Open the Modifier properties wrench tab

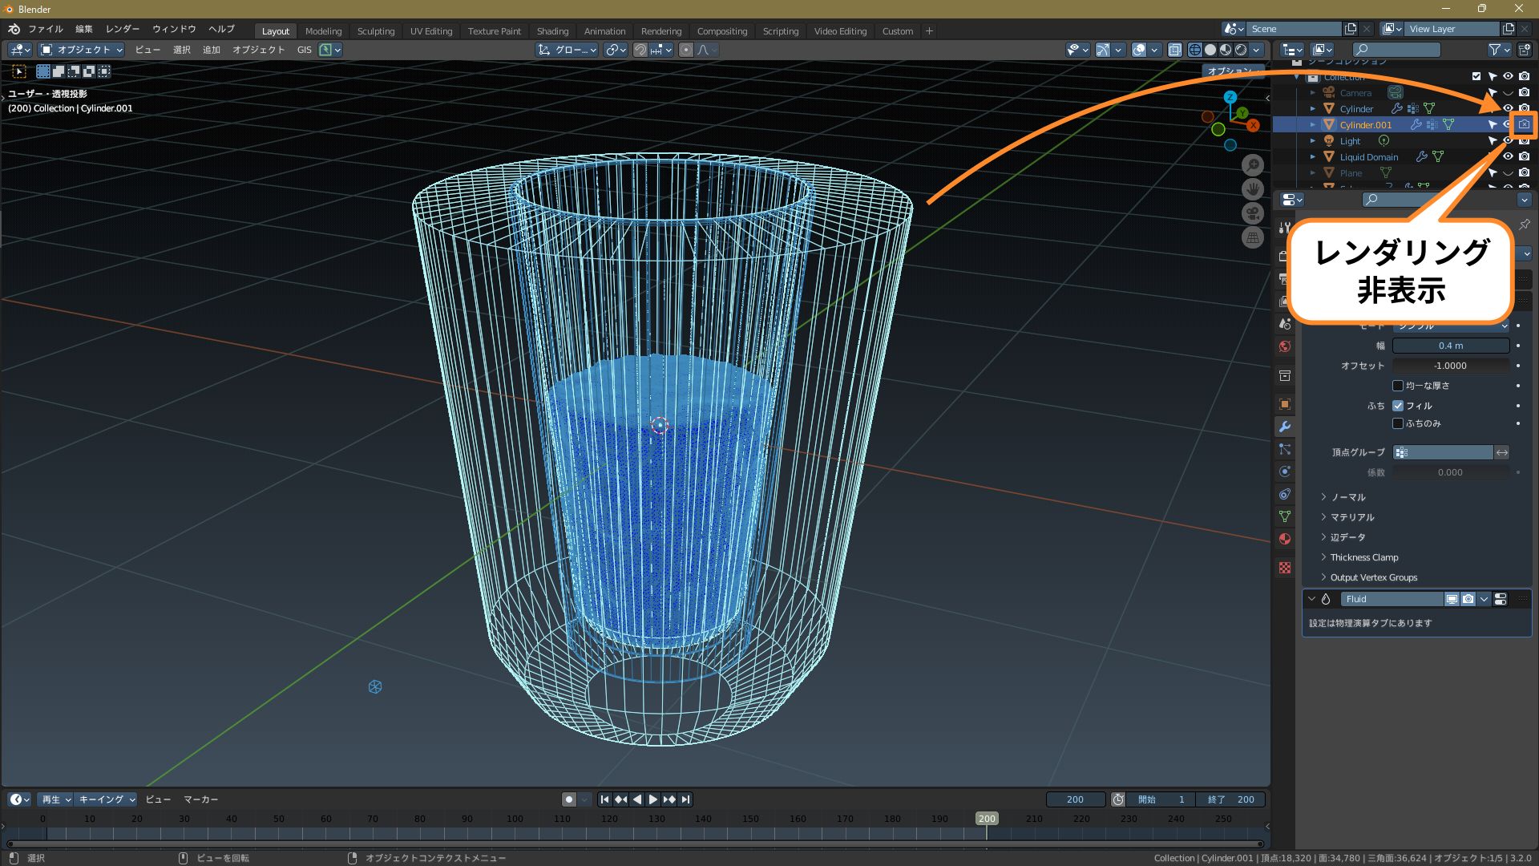click(1285, 427)
